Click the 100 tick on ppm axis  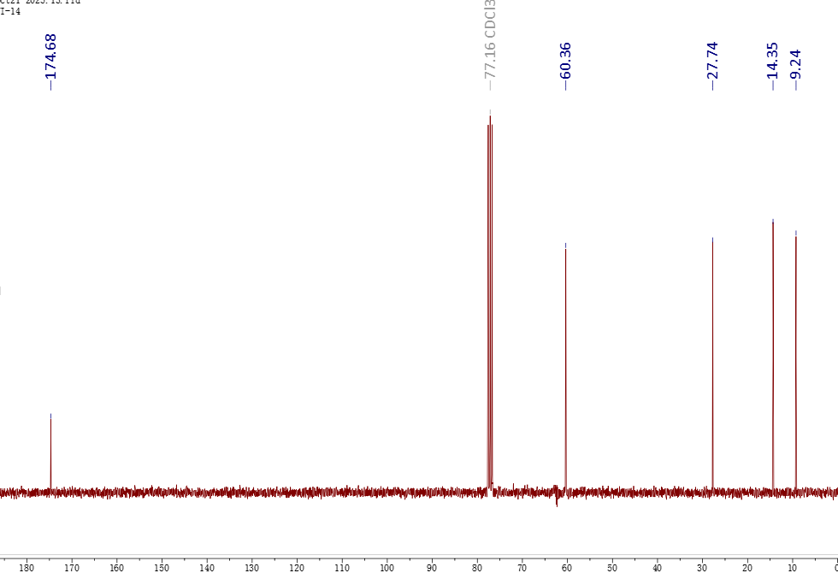pos(387,567)
